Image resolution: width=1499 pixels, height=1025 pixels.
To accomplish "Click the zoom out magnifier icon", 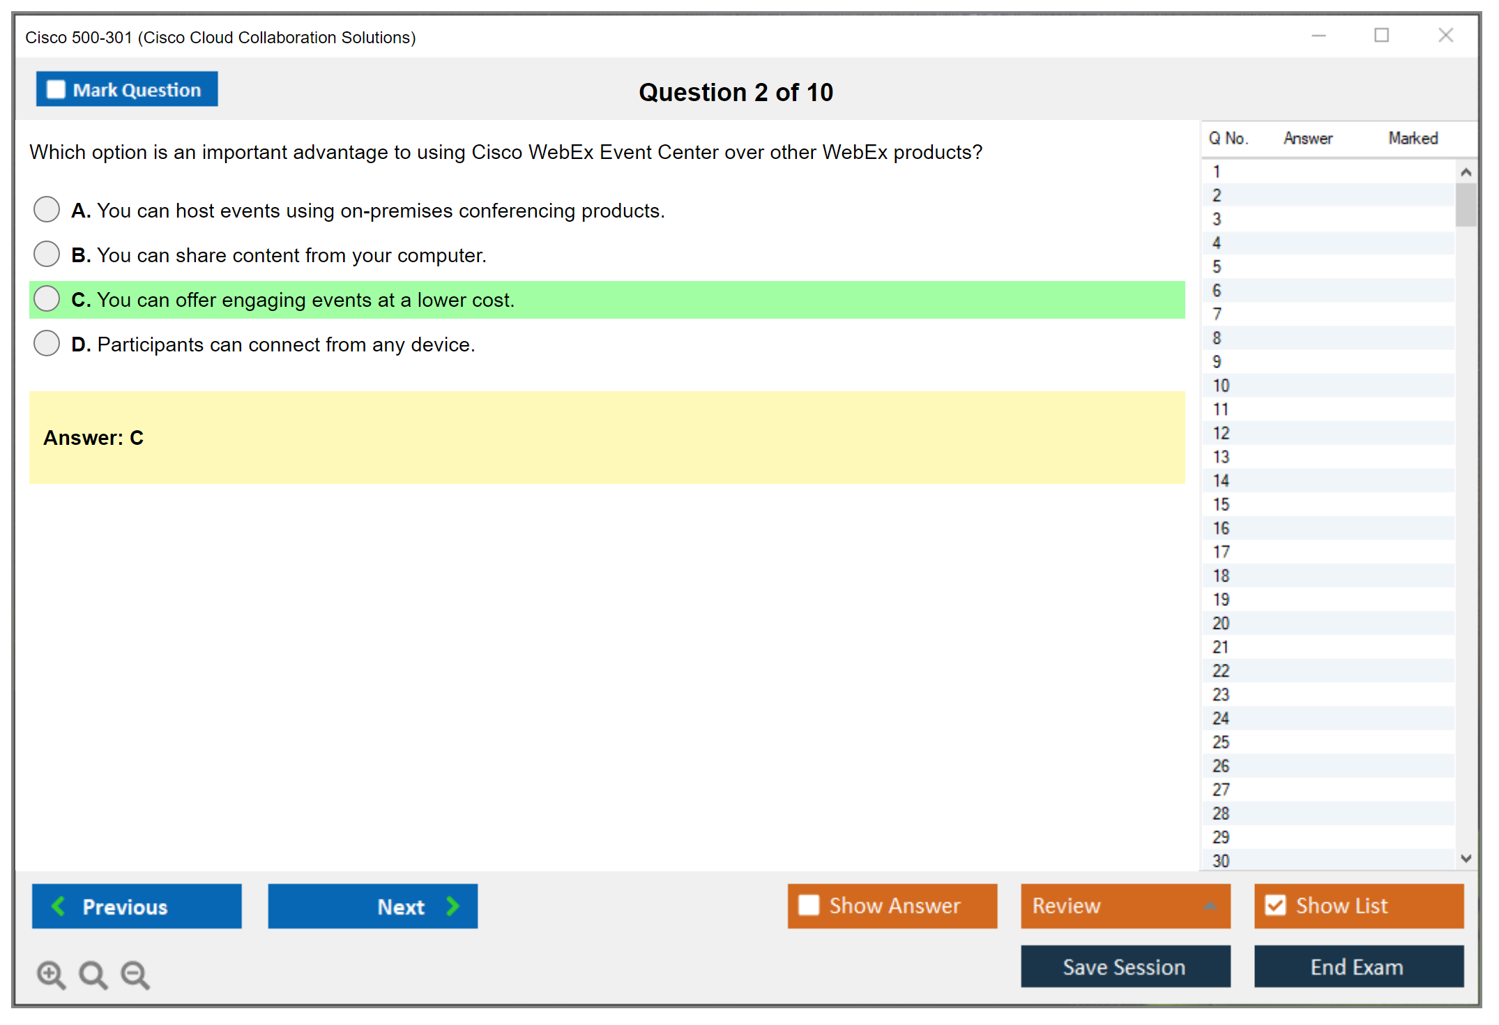I will (x=135, y=974).
